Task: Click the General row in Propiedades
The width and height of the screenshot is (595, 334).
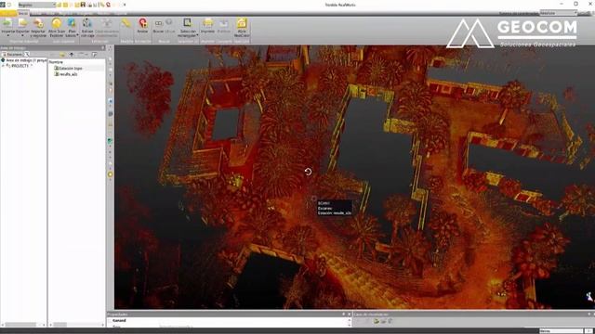Action: point(119,320)
